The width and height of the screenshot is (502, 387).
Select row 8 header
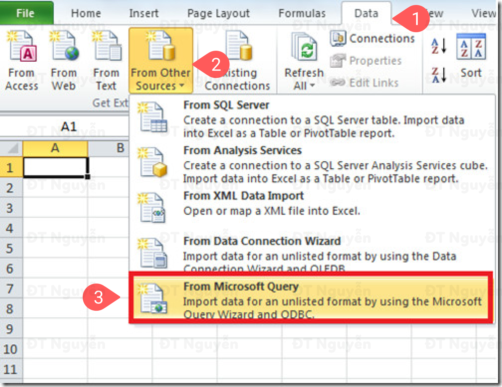point(11,309)
